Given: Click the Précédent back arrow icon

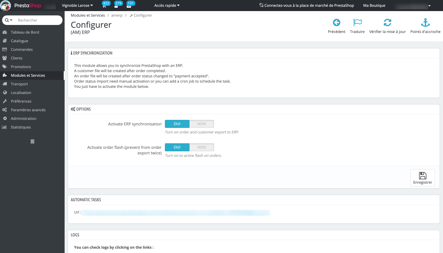Looking at the screenshot, I should tap(336, 23).
